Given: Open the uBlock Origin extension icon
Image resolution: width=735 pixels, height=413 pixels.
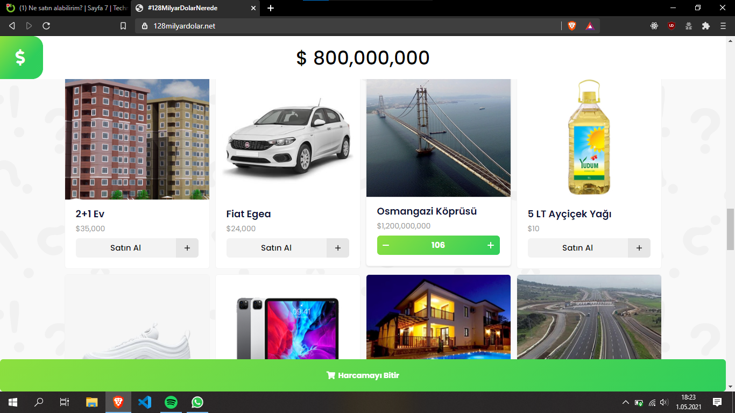Looking at the screenshot, I should point(672,26).
